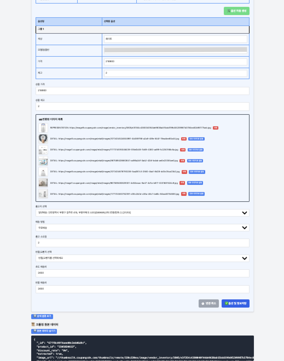The height and width of the screenshot is (361, 284).
Task: Click the 옵션 및 정보저장 button
Action: [235, 303]
